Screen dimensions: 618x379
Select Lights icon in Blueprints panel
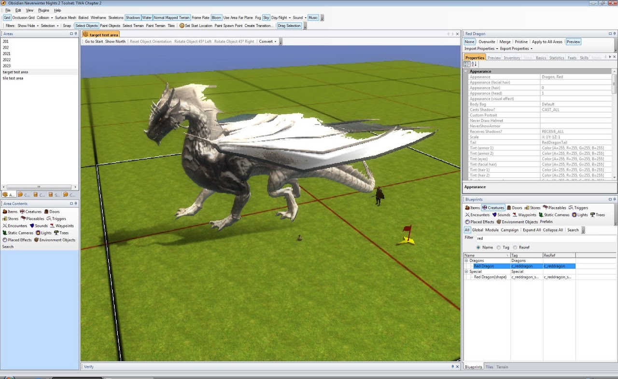tap(574, 215)
